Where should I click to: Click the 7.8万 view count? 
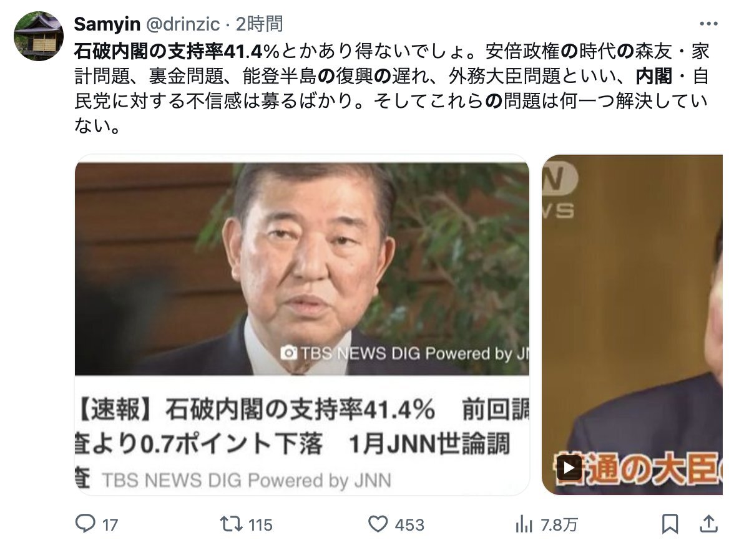[559, 524]
